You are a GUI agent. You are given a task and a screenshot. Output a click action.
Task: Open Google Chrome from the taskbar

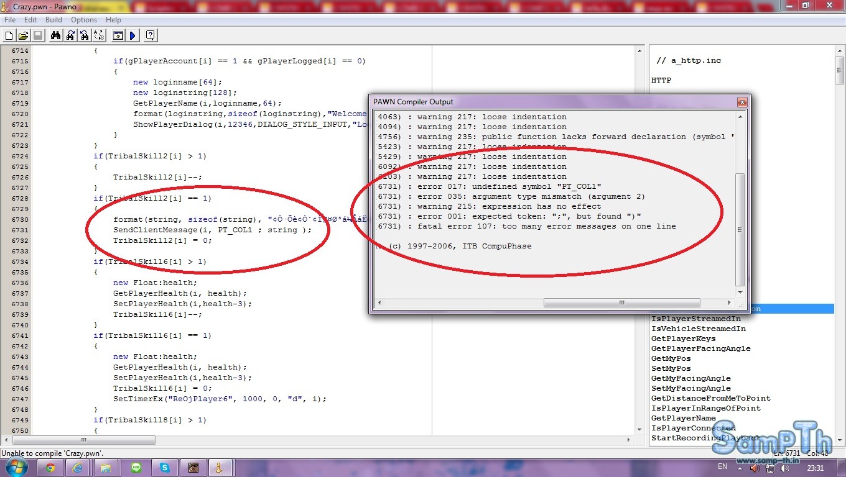(x=50, y=468)
